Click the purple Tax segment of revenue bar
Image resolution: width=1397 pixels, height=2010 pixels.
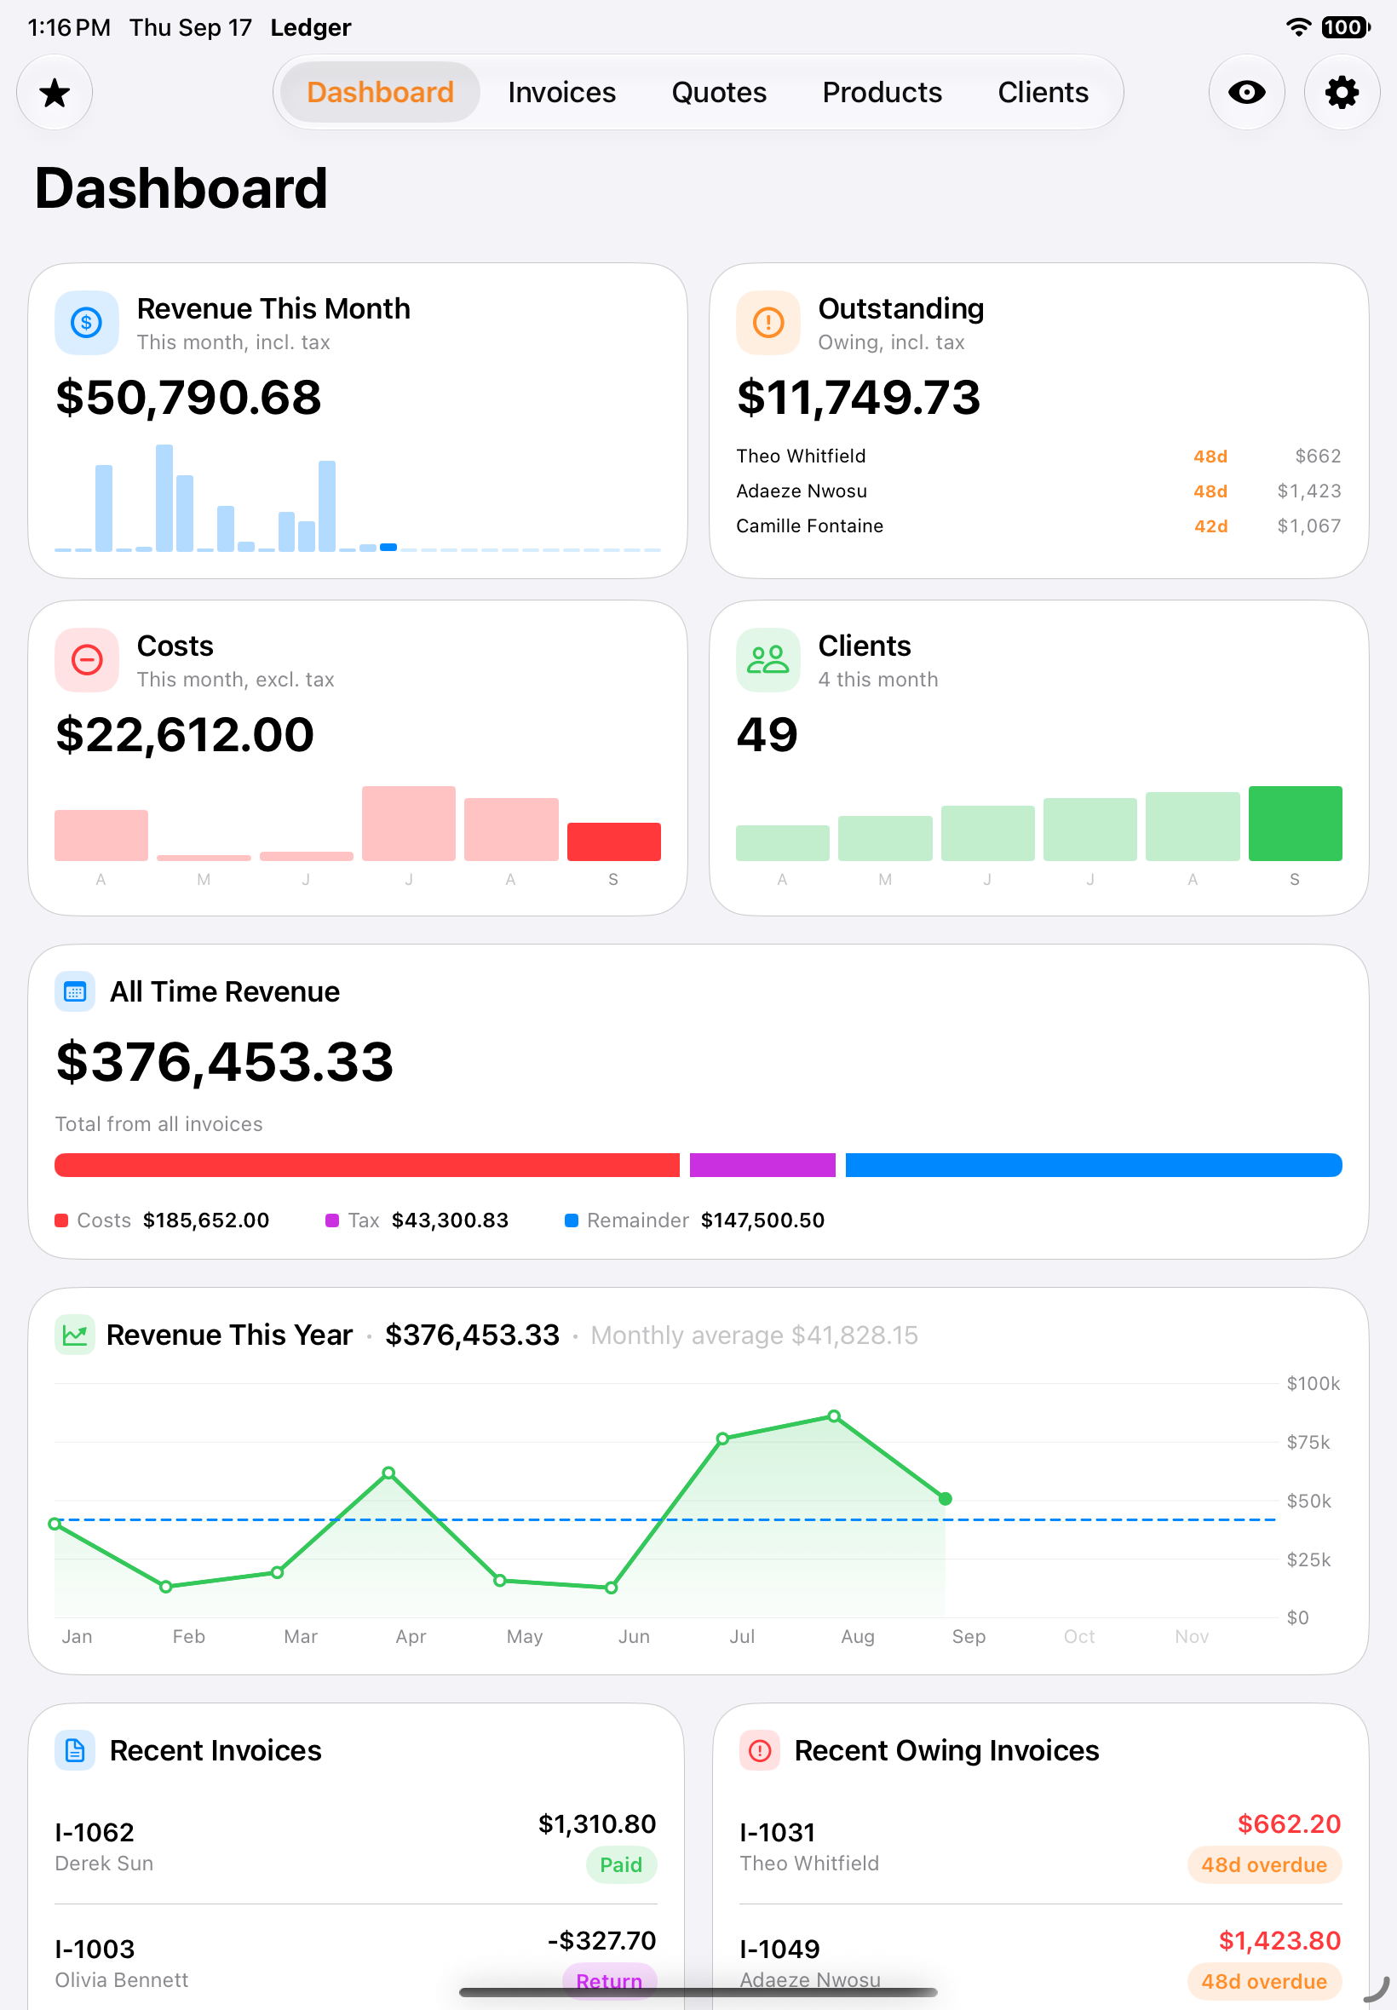(x=762, y=1165)
